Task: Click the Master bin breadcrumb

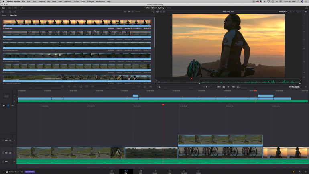Action: (4, 15)
